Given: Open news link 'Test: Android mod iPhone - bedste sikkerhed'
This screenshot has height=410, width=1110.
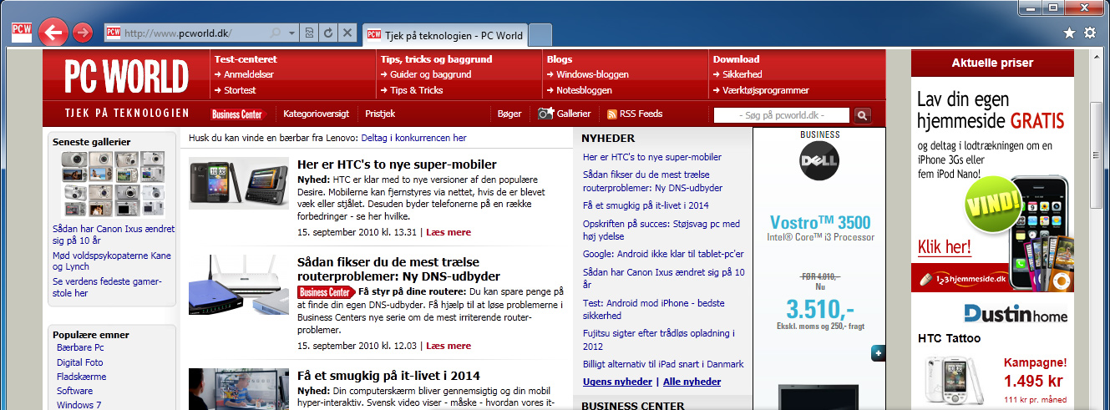Looking at the screenshot, I should point(654,310).
